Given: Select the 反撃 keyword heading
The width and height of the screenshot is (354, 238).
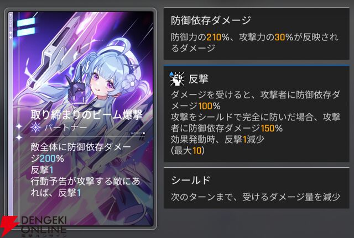Looking at the screenshot, I should [x=198, y=79].
